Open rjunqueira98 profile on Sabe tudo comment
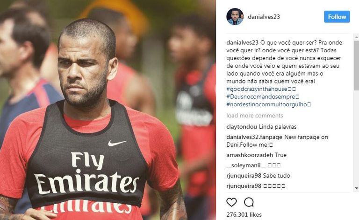The image size is (359, 220). (x=244, y=176)
